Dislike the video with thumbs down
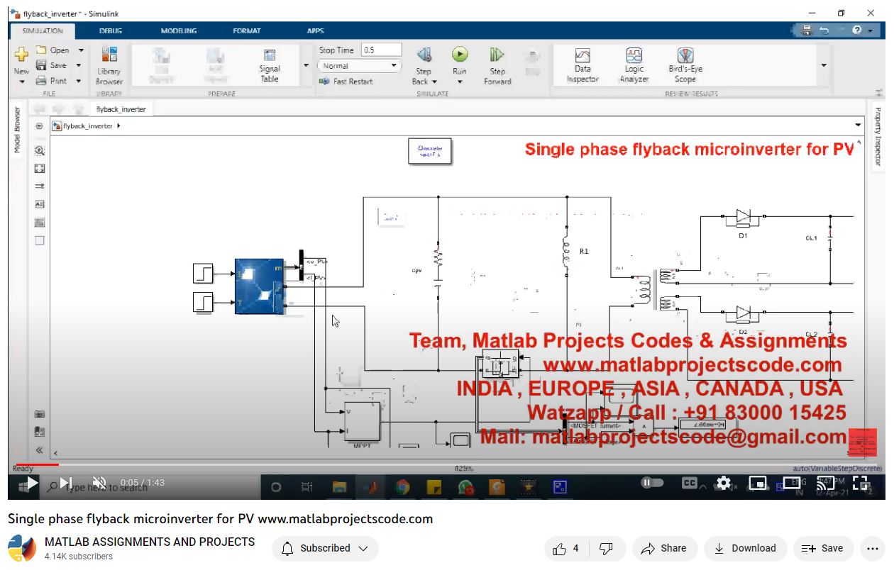The image size is (894, 570). [606, 548]
